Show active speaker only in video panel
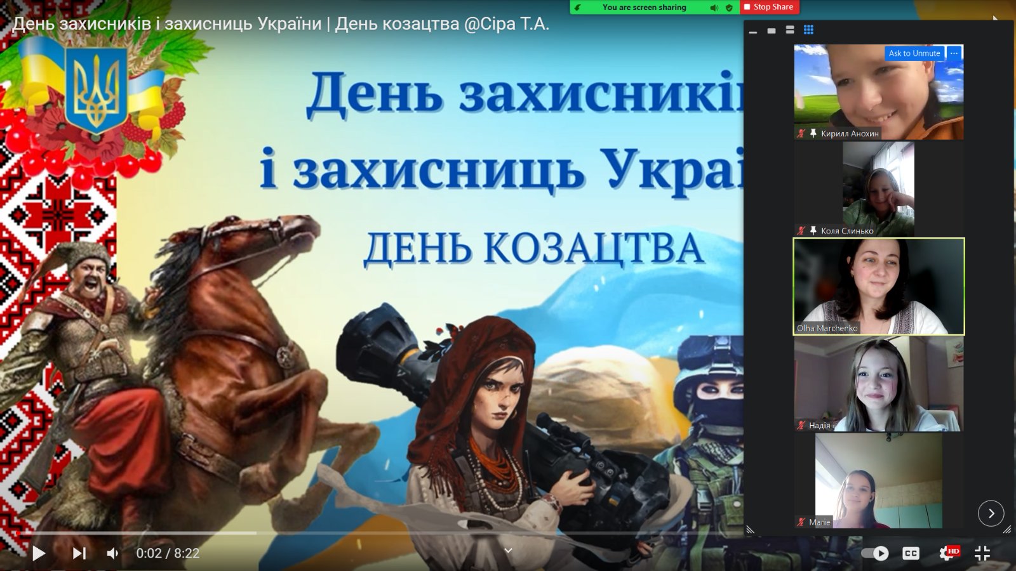 pyautogui.click(x=772, y=30)
